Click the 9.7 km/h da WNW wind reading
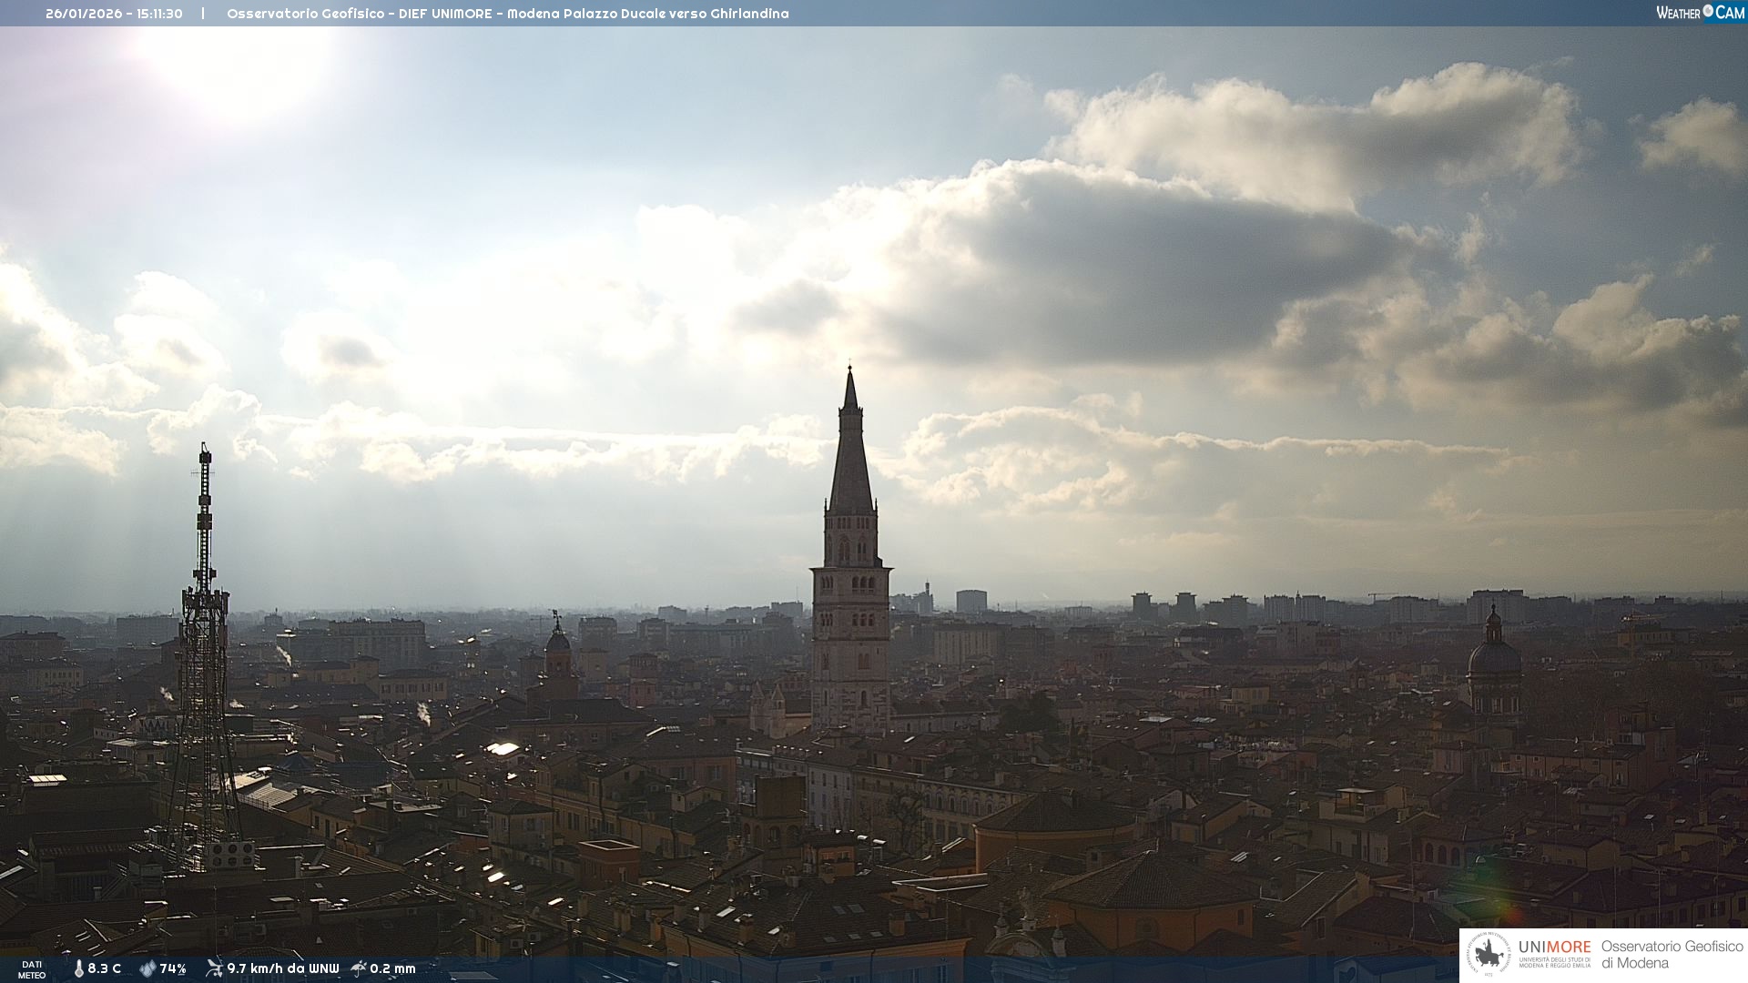 [282, 968]
